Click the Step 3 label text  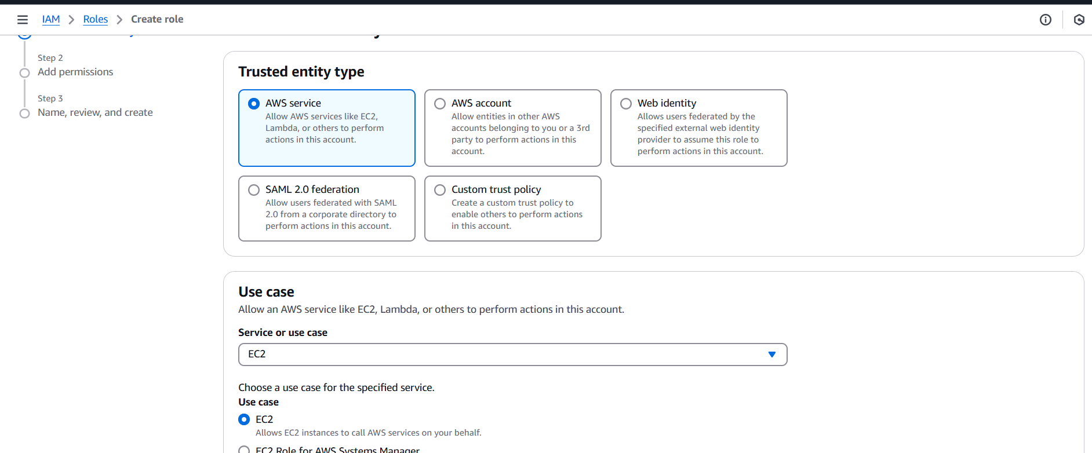(50, 98)
